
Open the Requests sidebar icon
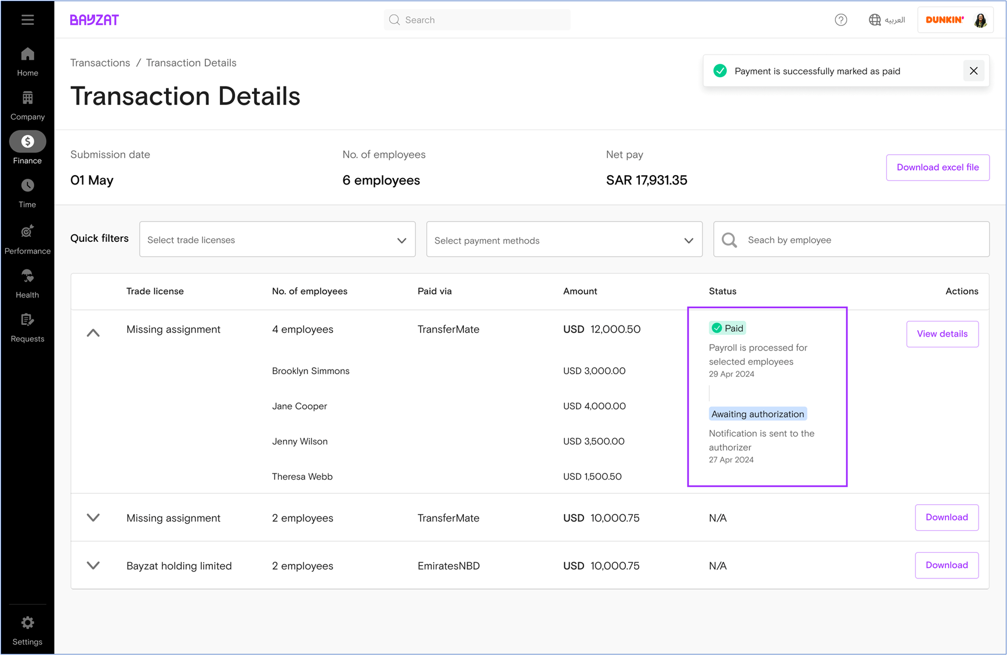tap(27, 320)
